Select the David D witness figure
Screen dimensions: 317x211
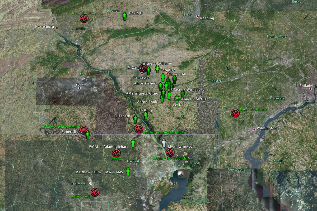coord(125,16)
